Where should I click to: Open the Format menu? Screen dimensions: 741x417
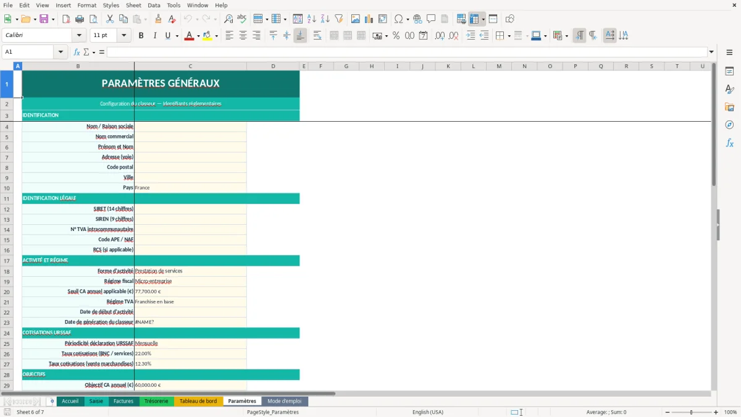coord(86,5)
